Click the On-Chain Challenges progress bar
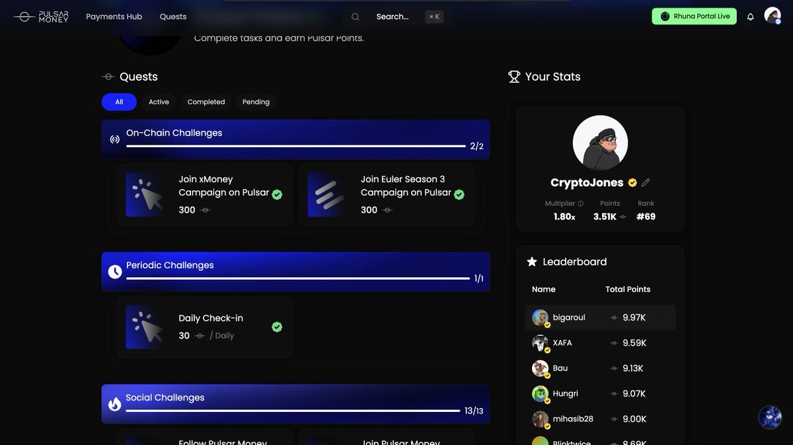This screenshot has width=793, height=445. pos(296,146)
